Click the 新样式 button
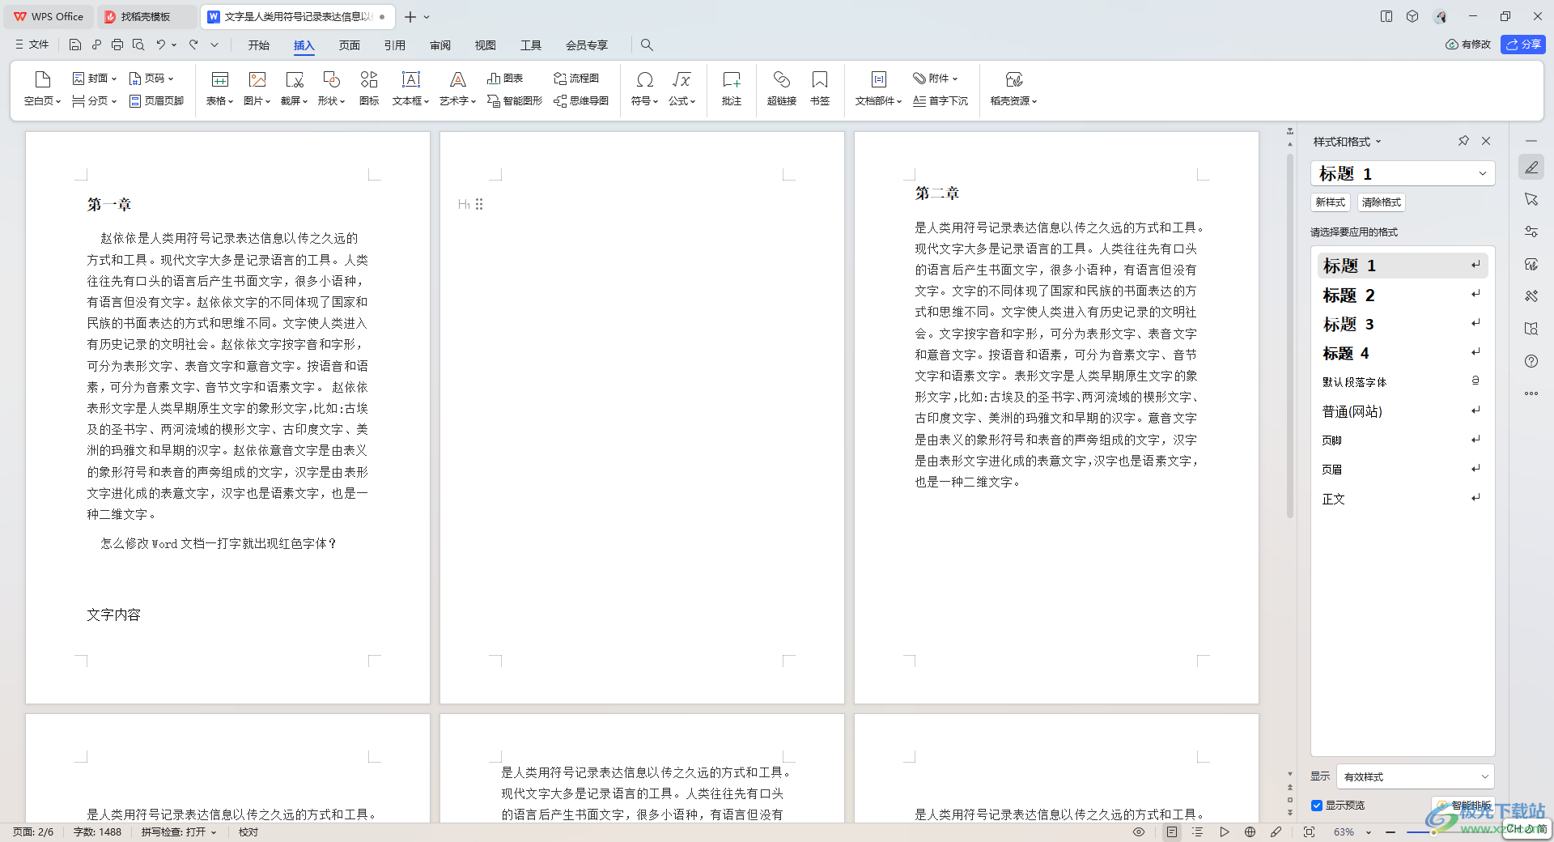This screenshot has width=1554, height=842. [x=1331, y=202]
